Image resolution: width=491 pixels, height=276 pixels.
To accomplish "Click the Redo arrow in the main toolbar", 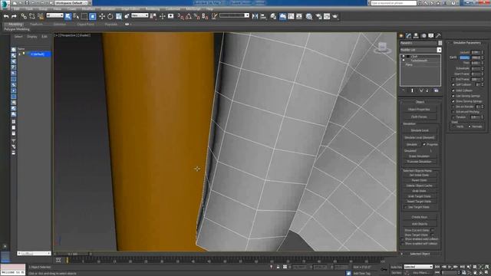I will (x=14, y=16).
